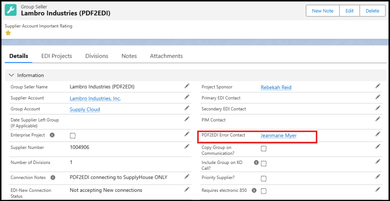Switch to the Details tab
This screenshot has height=201, width=390.
pyautogui.click(x=19, y=56)
